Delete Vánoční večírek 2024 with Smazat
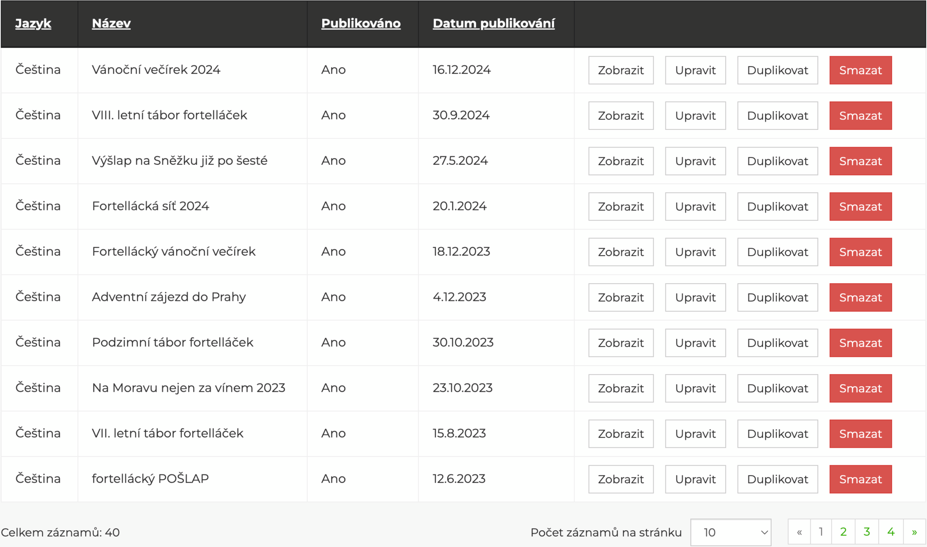This screenshot has height=547, width=927. click(860, 70)
